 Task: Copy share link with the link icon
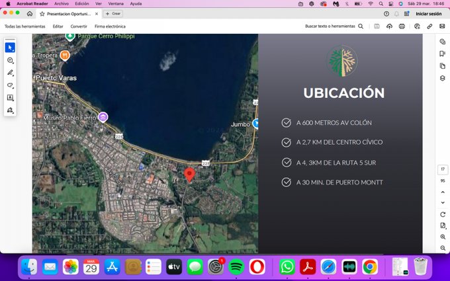pyautogui.click(x=429, y=26)
